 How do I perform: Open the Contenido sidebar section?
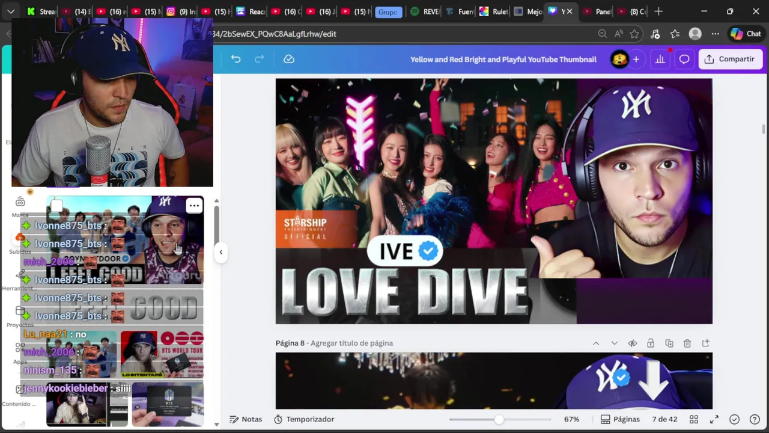[x=20, y=395]
